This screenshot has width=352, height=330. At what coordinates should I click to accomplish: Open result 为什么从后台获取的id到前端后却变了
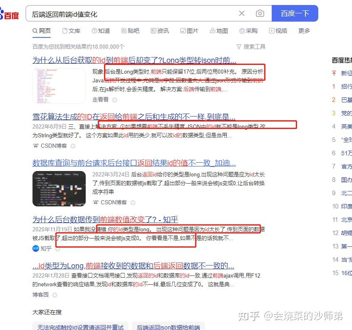click(134, 60)
